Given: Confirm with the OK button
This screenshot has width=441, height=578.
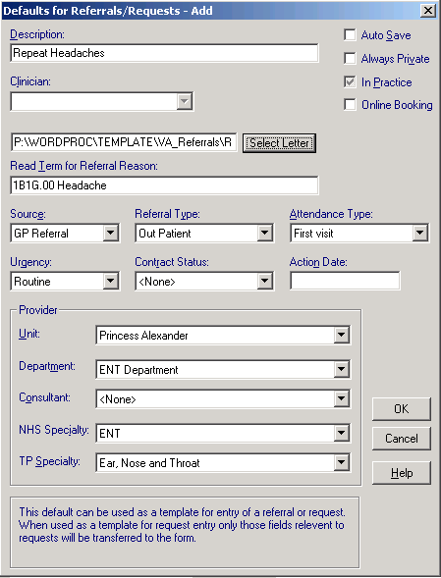Looking at the screenshot, I should [x=401, y=409].
